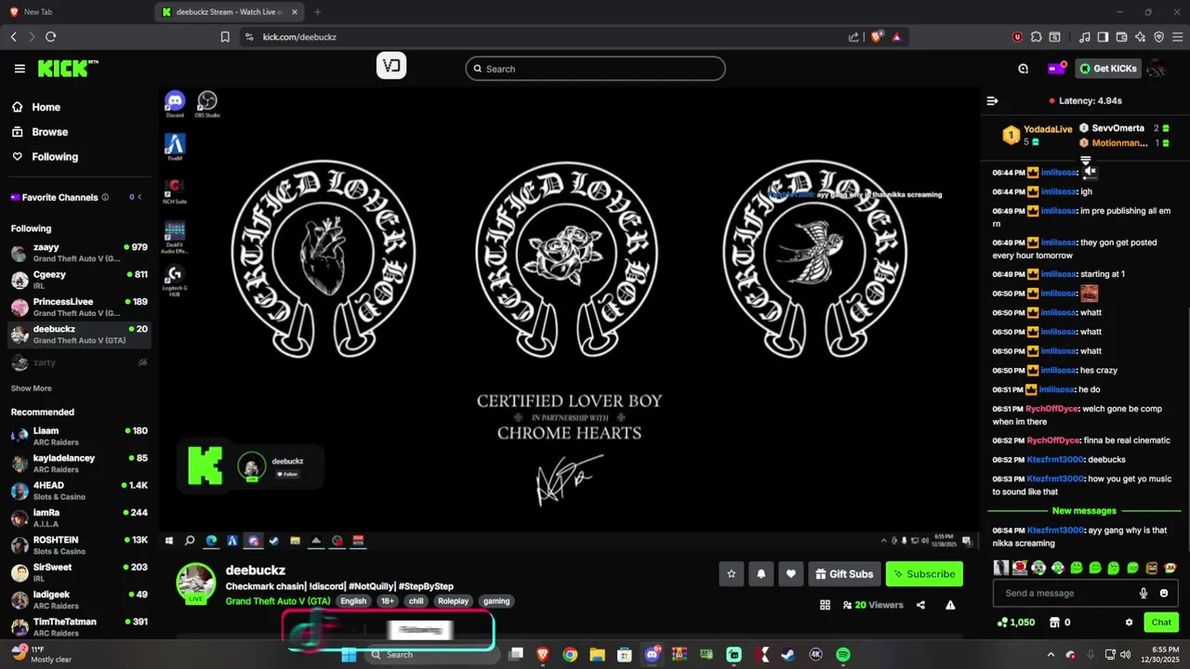Reload the page
Viewport: 1190px width, 669px height.
50,37
